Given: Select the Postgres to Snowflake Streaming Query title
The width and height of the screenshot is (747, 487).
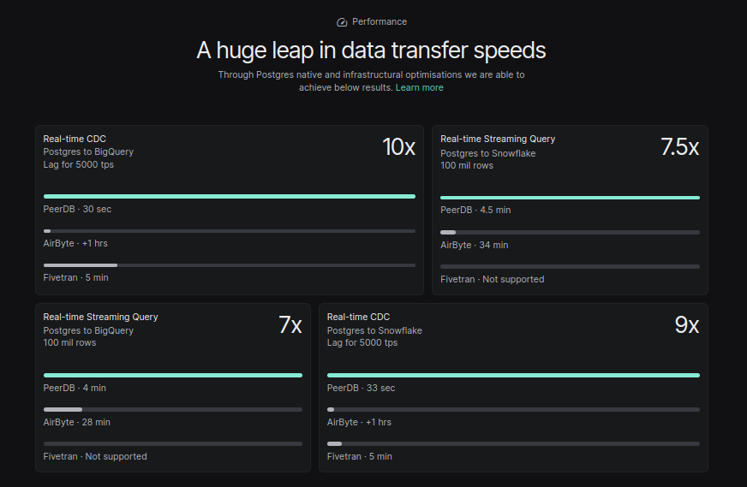Looking at the screenshot, I should [498, 139].
